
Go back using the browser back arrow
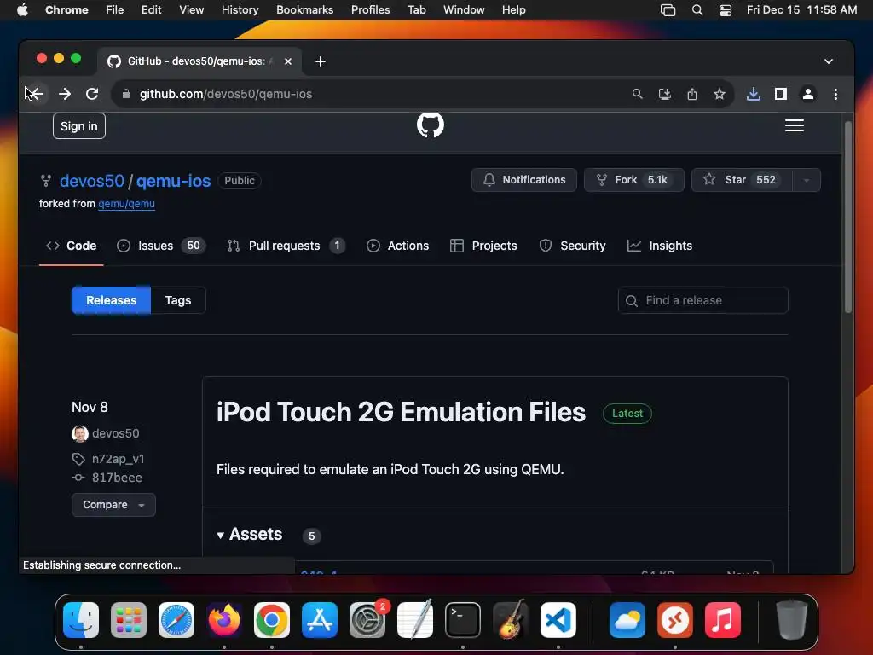[x=36, y=94]
